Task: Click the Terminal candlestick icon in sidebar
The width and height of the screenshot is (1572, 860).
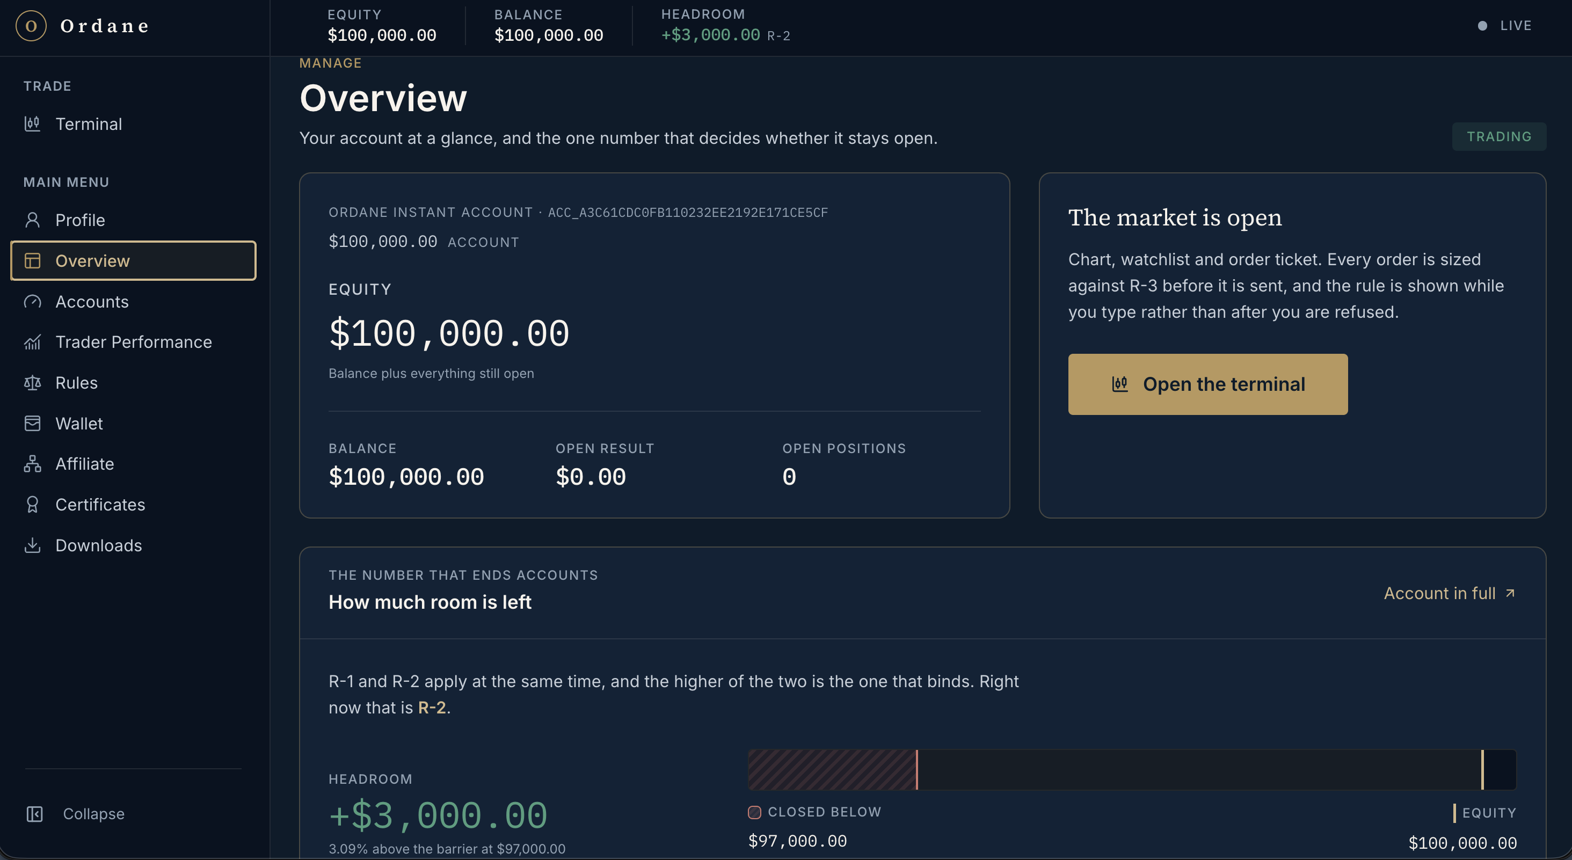Action: click(x=32, y=124)
